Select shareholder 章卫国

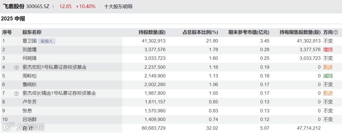click(x=29, y=41)
